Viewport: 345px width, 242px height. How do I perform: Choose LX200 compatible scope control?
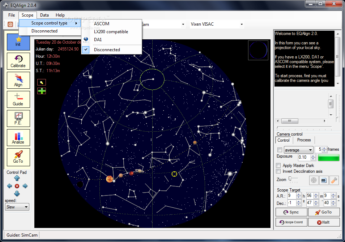[111, 32]
